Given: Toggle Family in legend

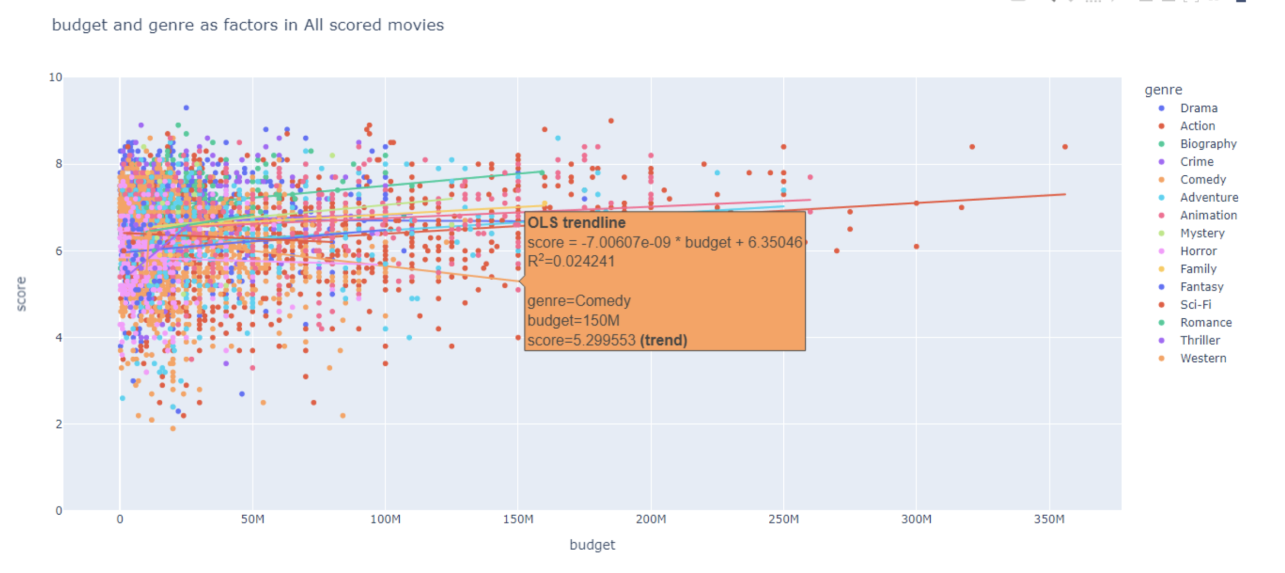Looking at the screenshot, I should 1198,269.
